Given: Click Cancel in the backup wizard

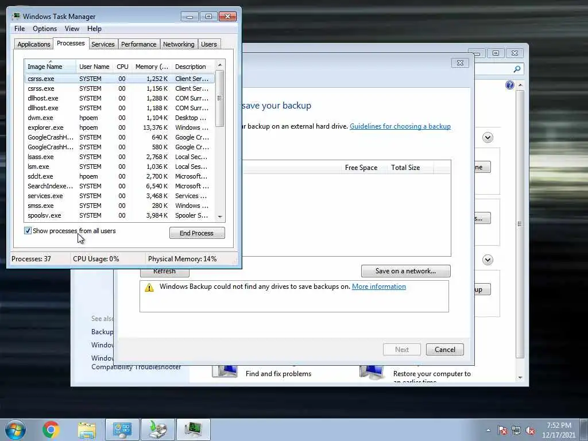Looking at the screenshot, I should (x=445, y=350).
